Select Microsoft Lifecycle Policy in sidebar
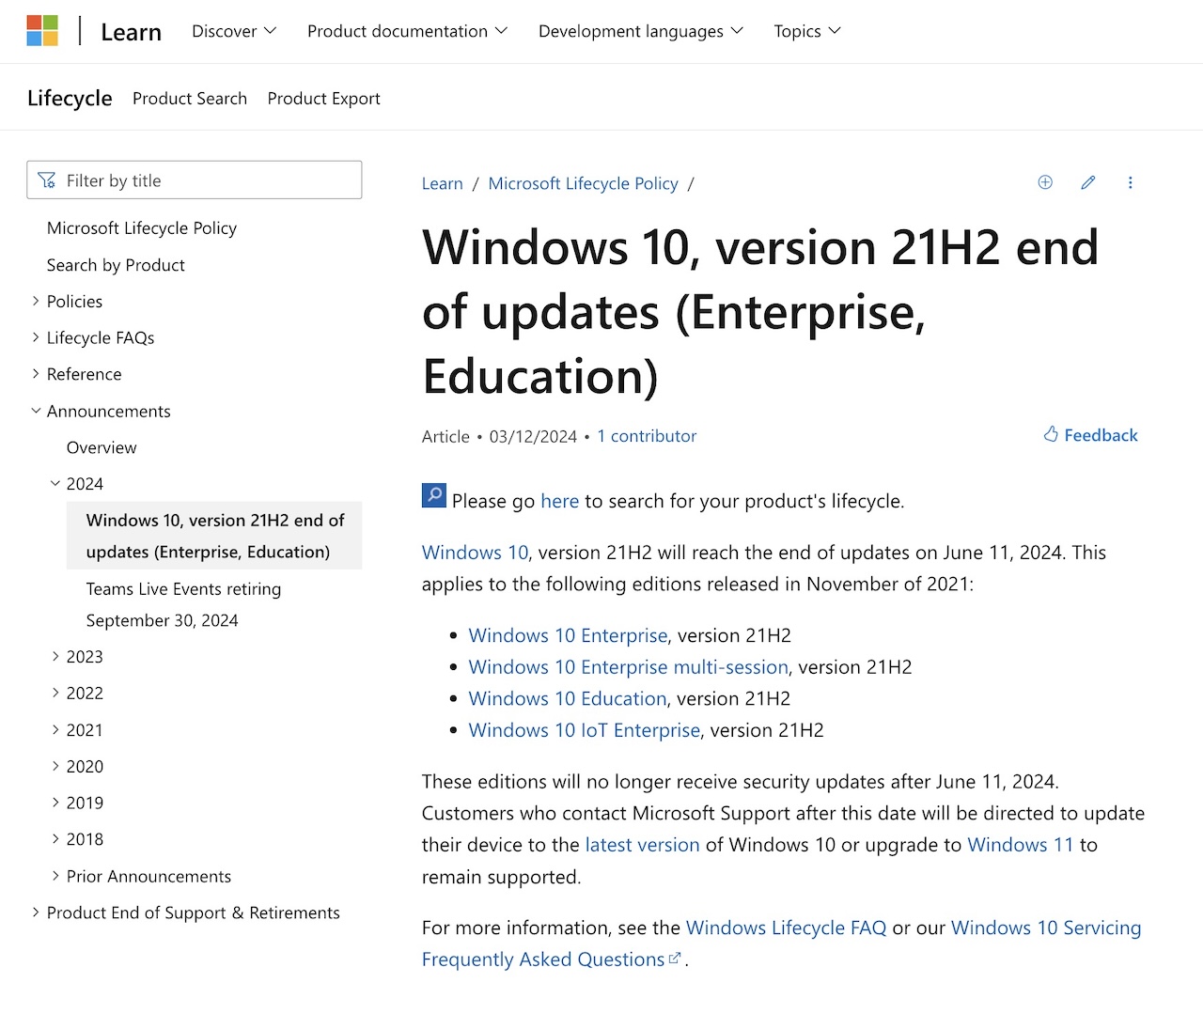 click(x=142, y=228)
